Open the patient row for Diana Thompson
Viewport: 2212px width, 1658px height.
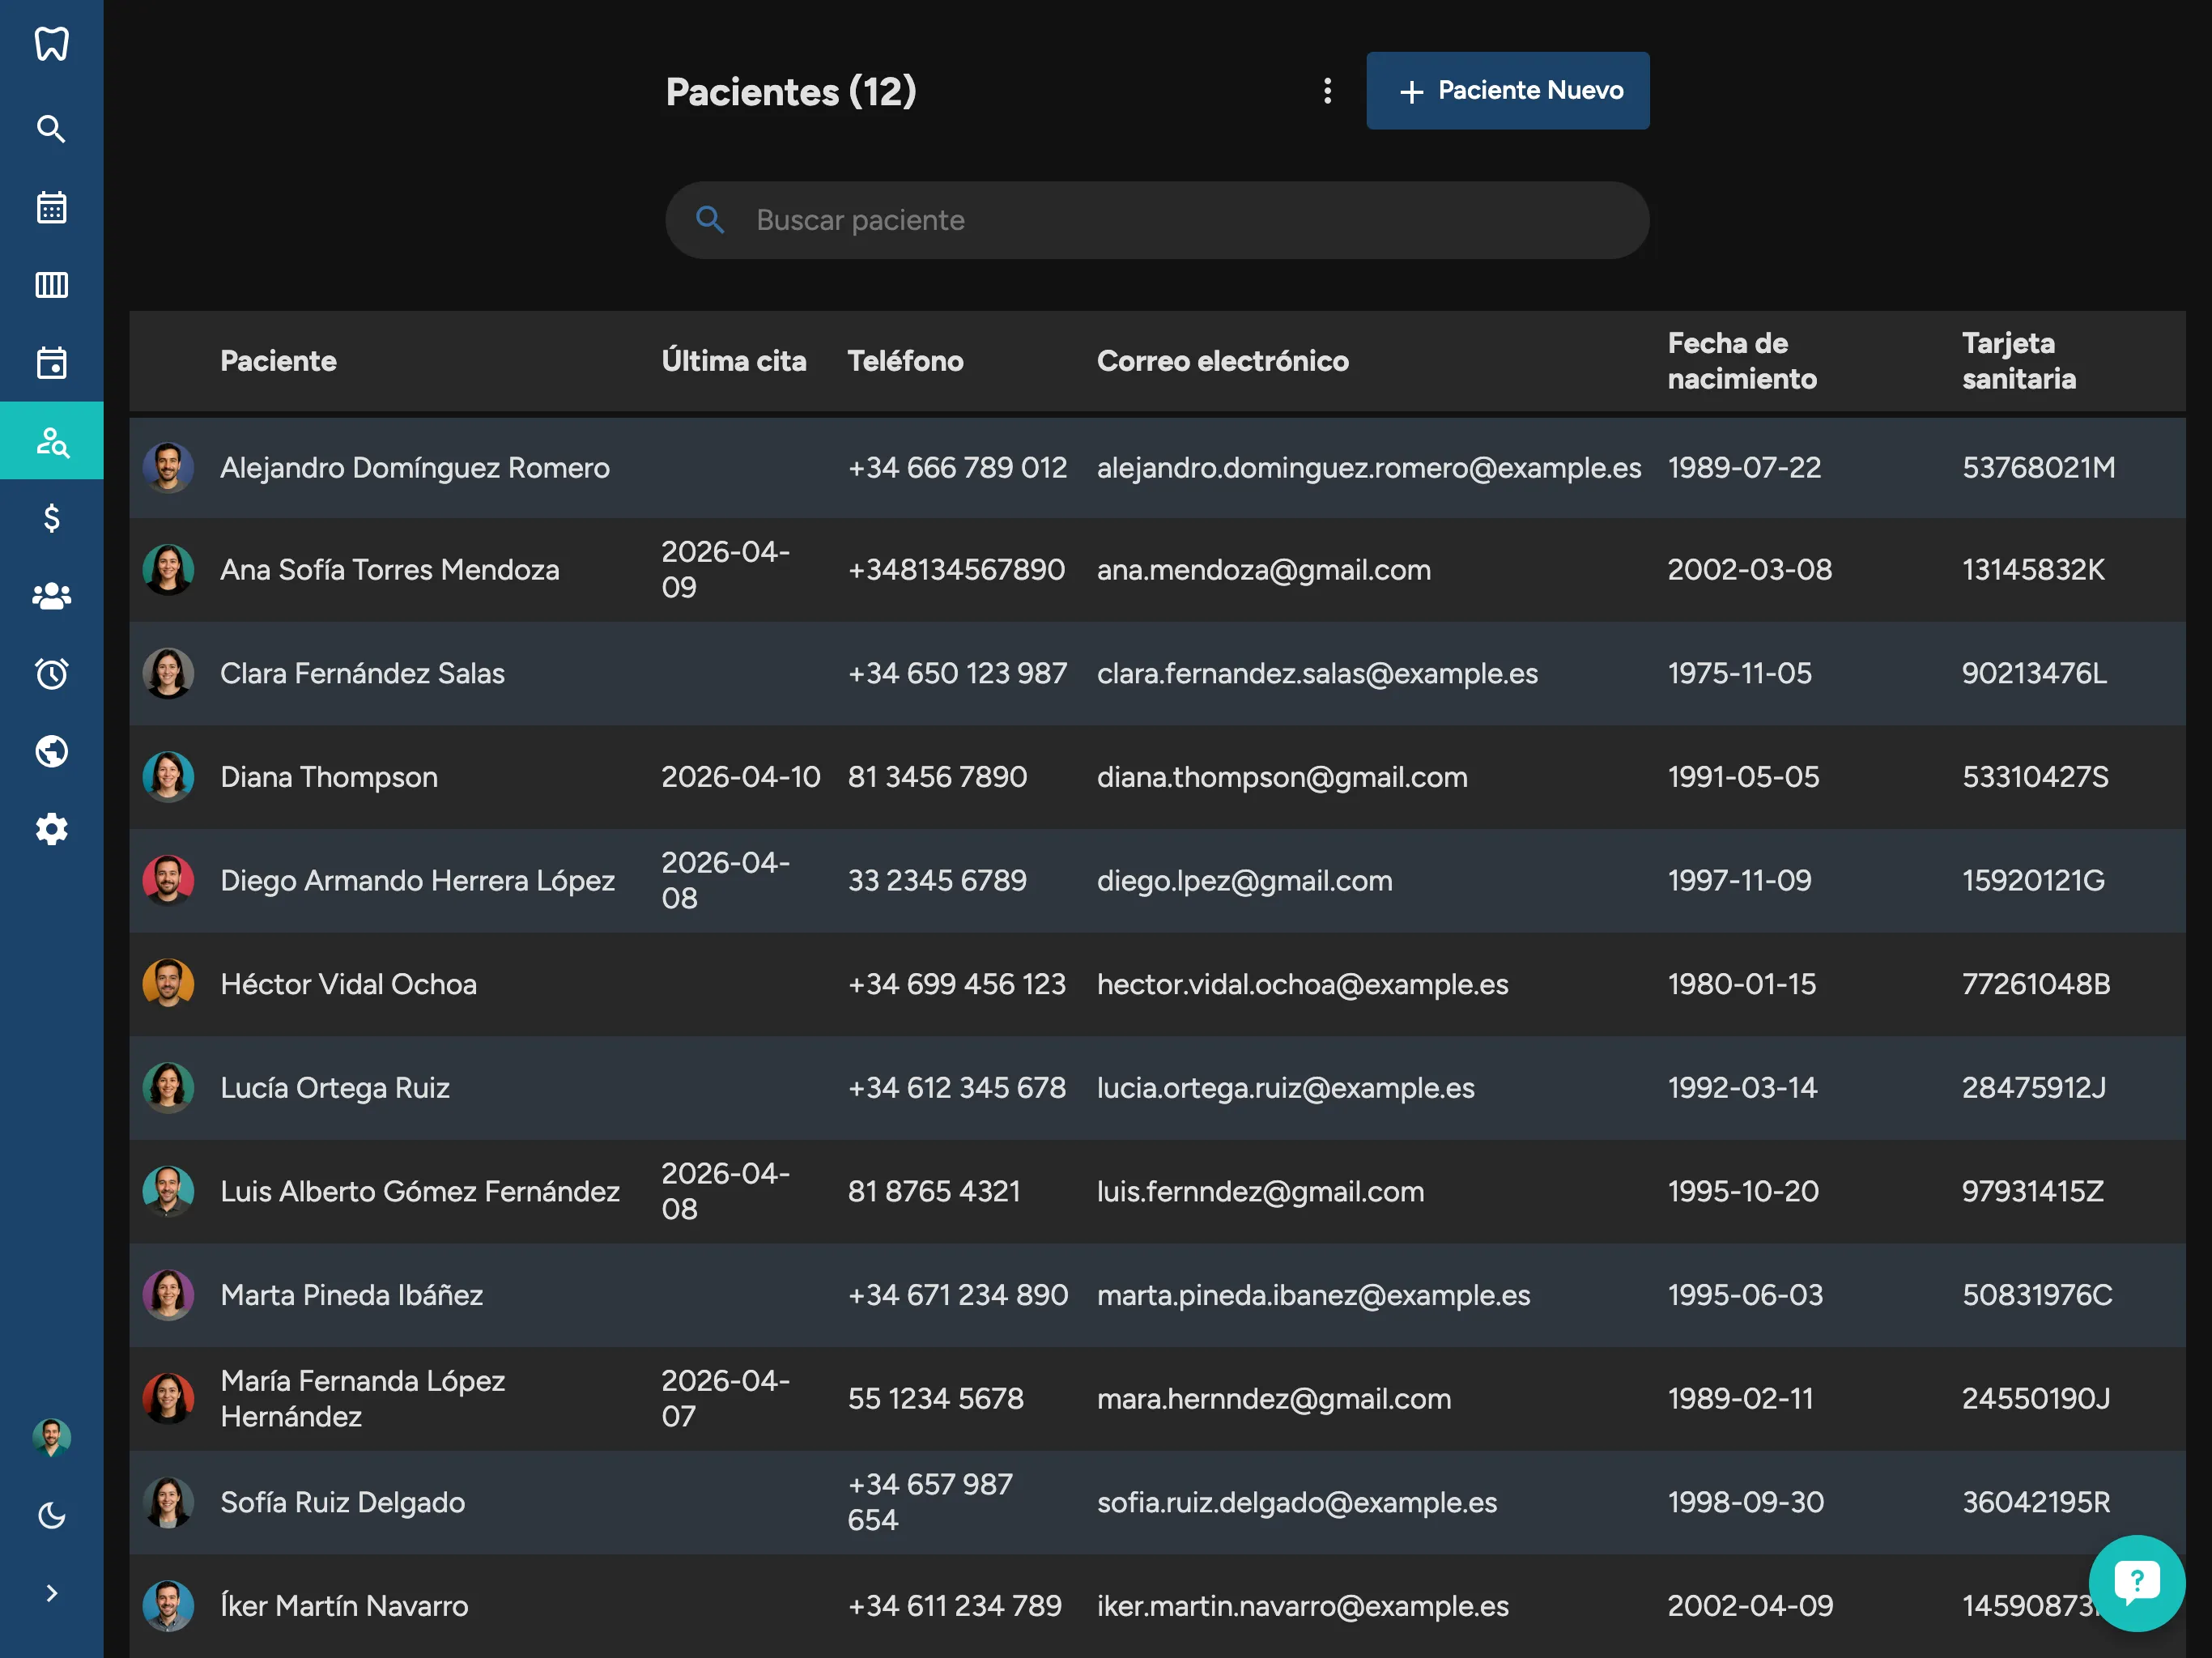coord(329,777)
